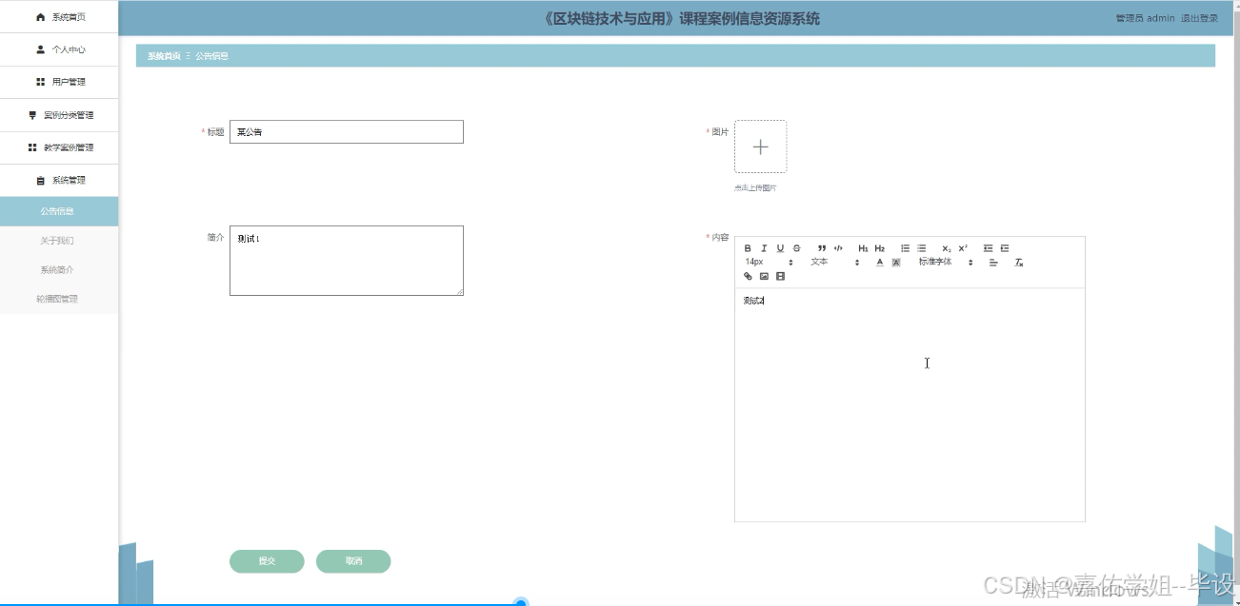Open the text alignment options
1240x606 pixels.
point(993,262)
